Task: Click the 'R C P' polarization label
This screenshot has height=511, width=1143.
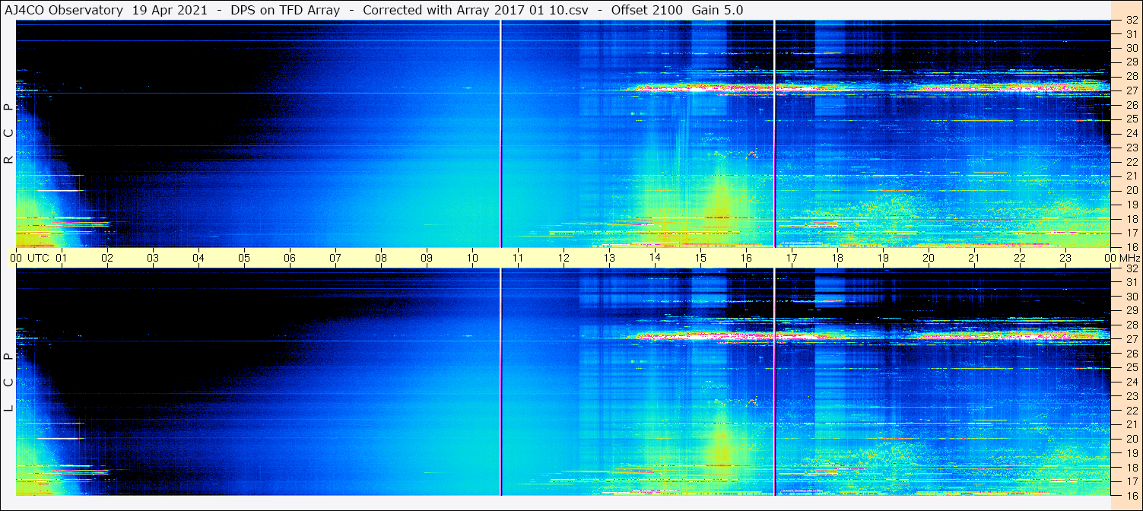Action: tap(9, 134)
